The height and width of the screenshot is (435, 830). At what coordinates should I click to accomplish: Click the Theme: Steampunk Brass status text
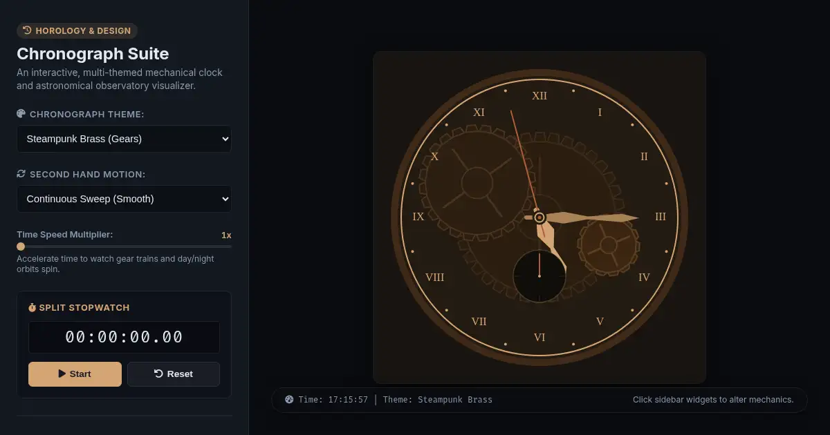[438, 400]
